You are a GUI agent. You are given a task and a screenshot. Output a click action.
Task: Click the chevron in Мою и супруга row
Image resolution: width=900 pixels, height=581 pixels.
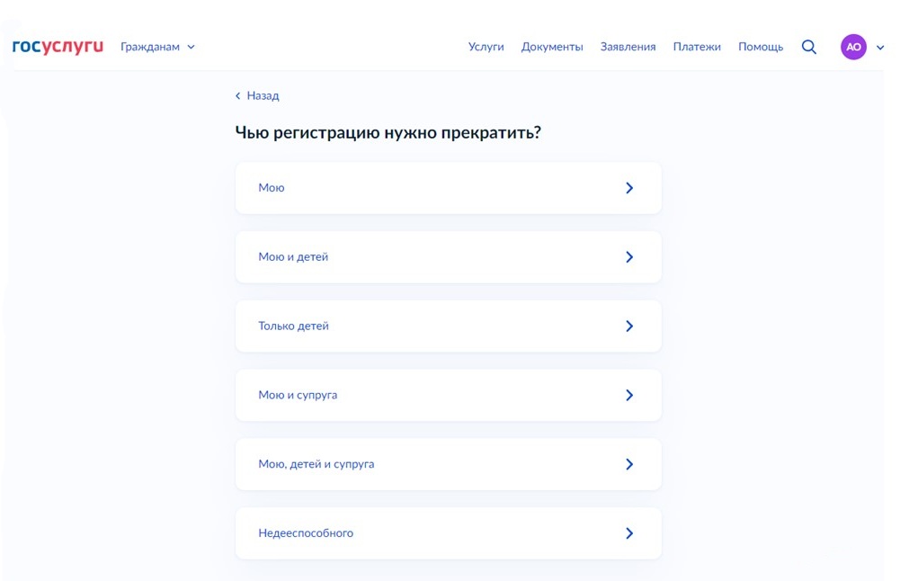(x=629, y=395)
